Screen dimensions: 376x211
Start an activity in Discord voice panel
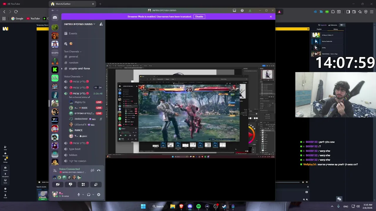point(83,184)
